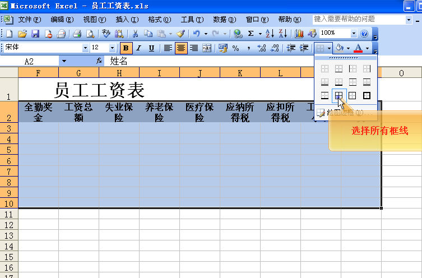Click the E-mail envelope icon
The height and width of the screenshot is (278, 422).
point(61,34)
